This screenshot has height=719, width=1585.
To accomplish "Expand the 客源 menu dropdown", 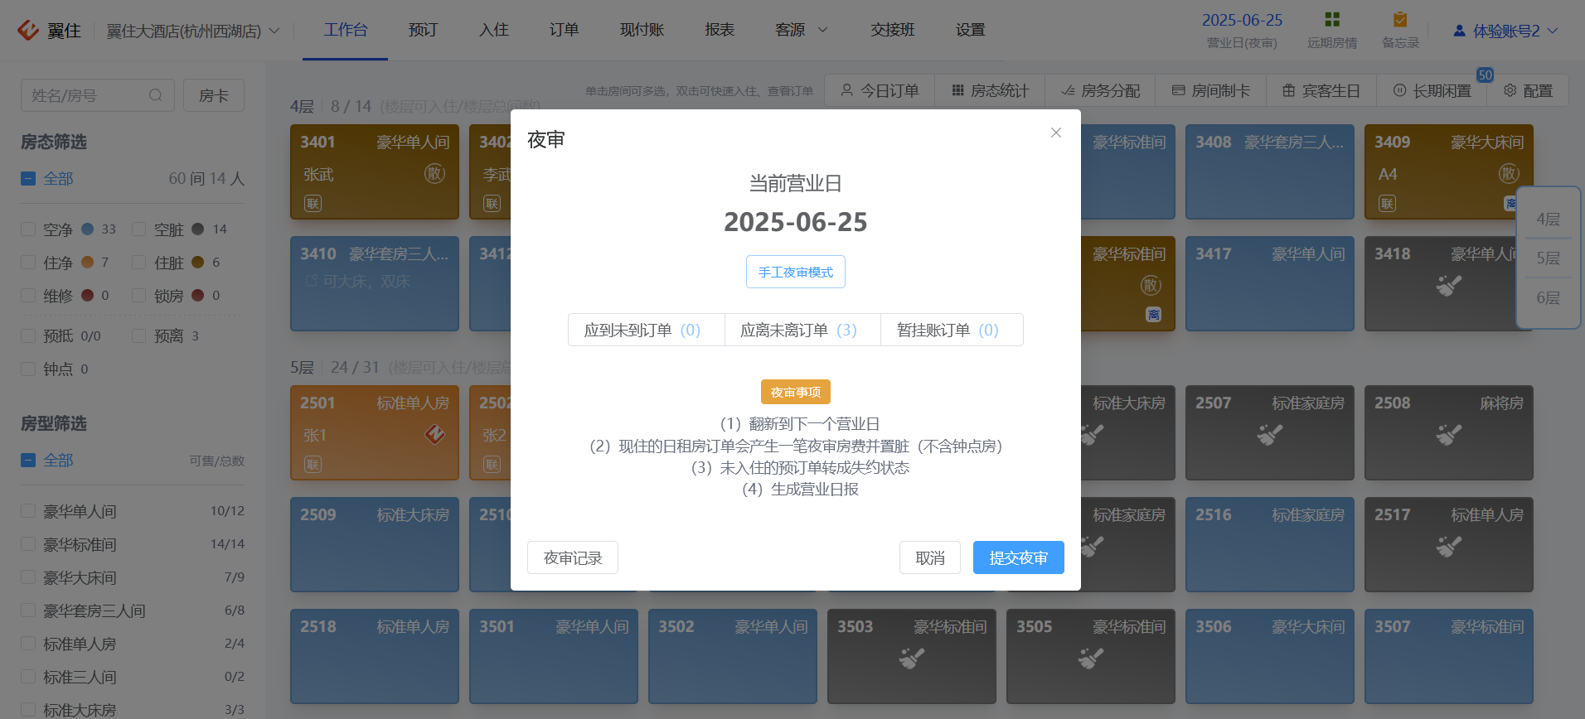I will click(x=801, y=30).
